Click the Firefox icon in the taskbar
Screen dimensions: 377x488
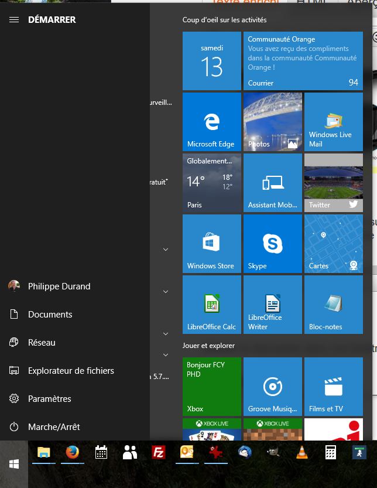[x=73, y=452]
